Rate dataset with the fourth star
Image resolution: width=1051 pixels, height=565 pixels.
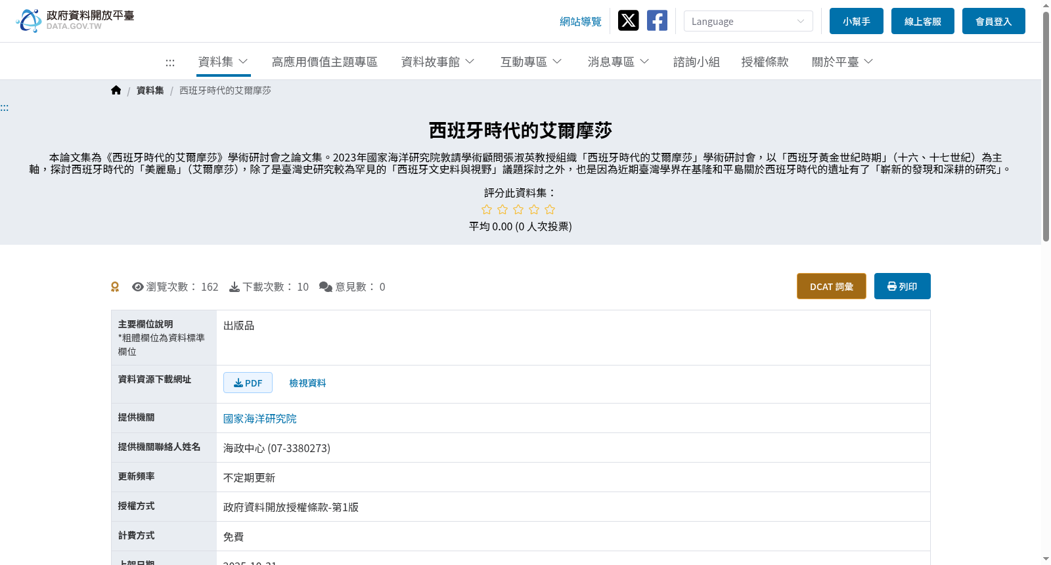tap(534, 209)
